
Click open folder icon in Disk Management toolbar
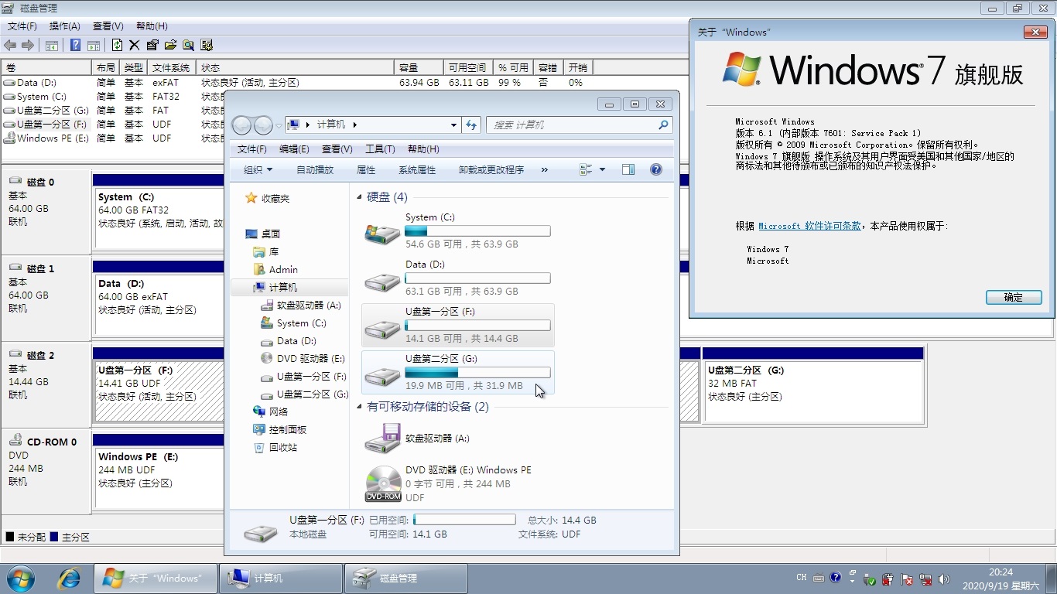[170, 46]
